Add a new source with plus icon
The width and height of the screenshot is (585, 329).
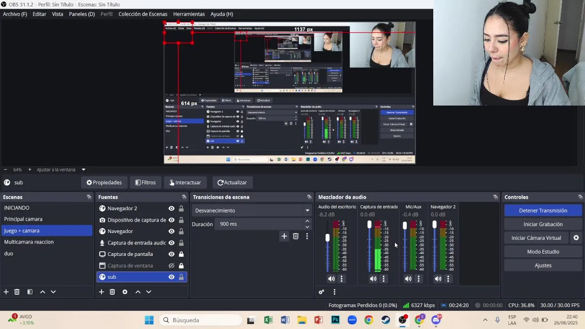click(101, 292)
